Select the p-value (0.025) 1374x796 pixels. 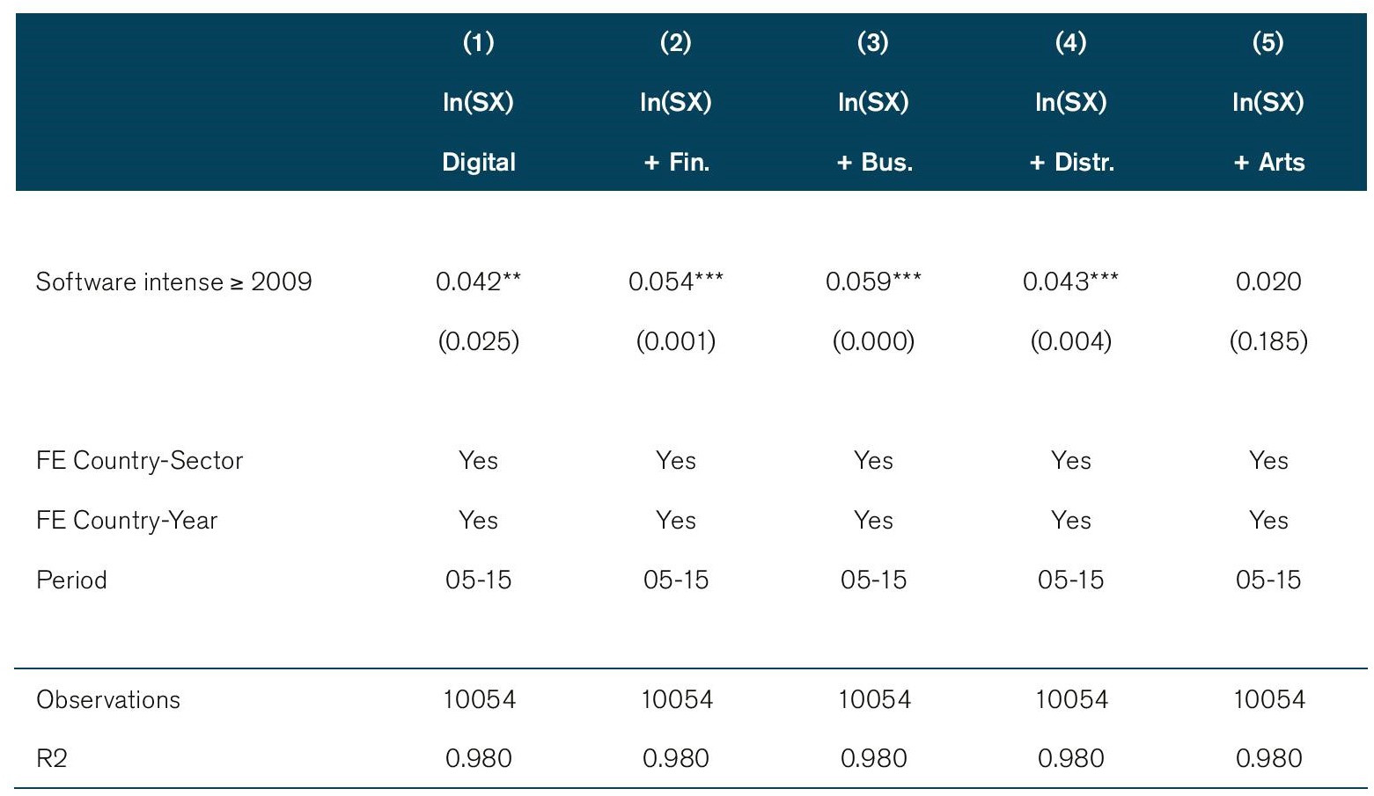pos(478,341)
